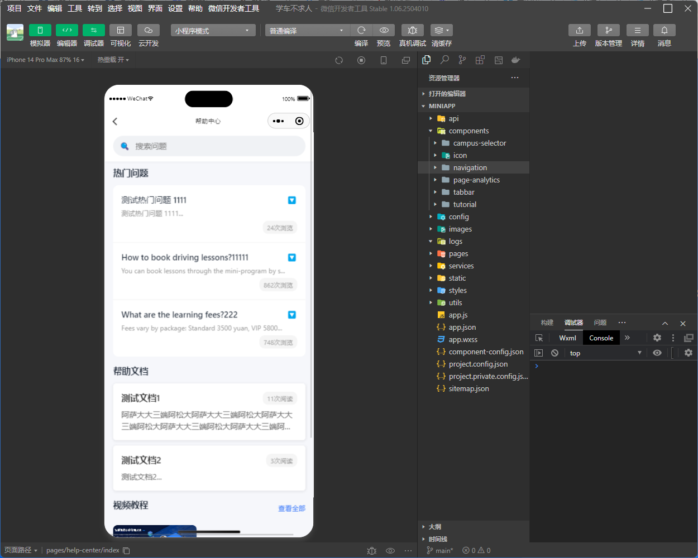Viewport: 698px width, 558px height.
Task: Click the 上传 (Upload) icon
Action: (579, 30)
